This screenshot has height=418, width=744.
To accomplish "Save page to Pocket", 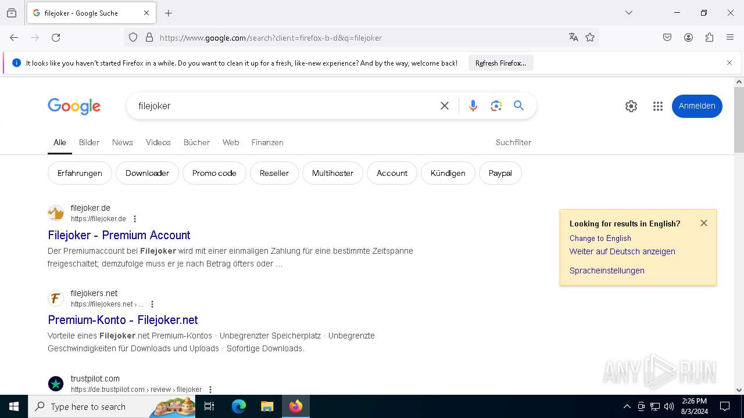I will (667, 38).
